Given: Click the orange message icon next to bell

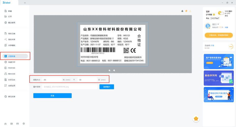Looking at the screenshot, I should (x=186, y=11).
